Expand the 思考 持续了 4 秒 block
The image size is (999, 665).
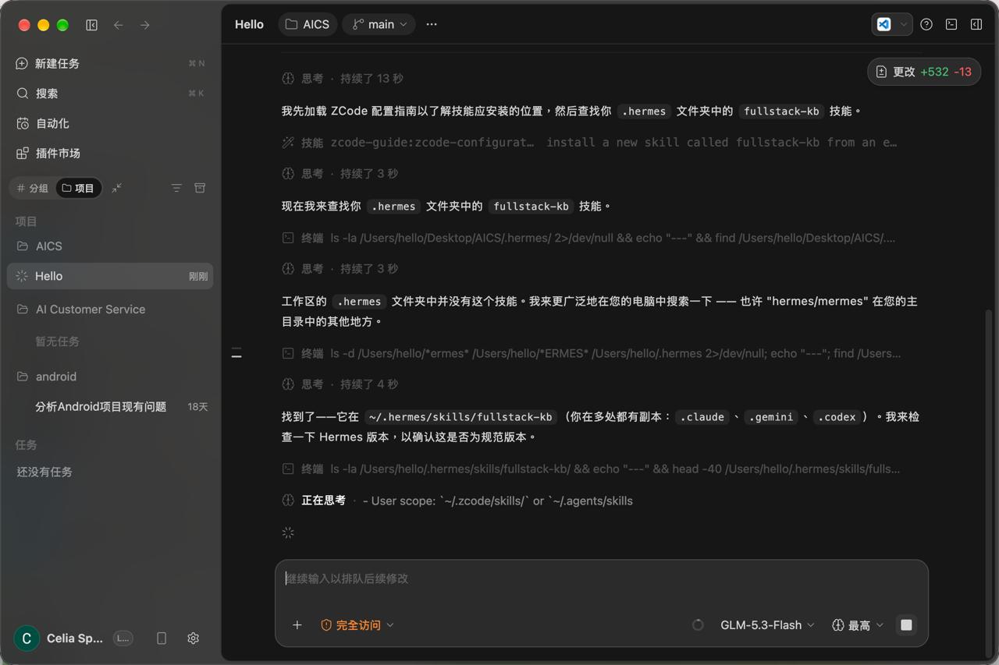point(340,384)
